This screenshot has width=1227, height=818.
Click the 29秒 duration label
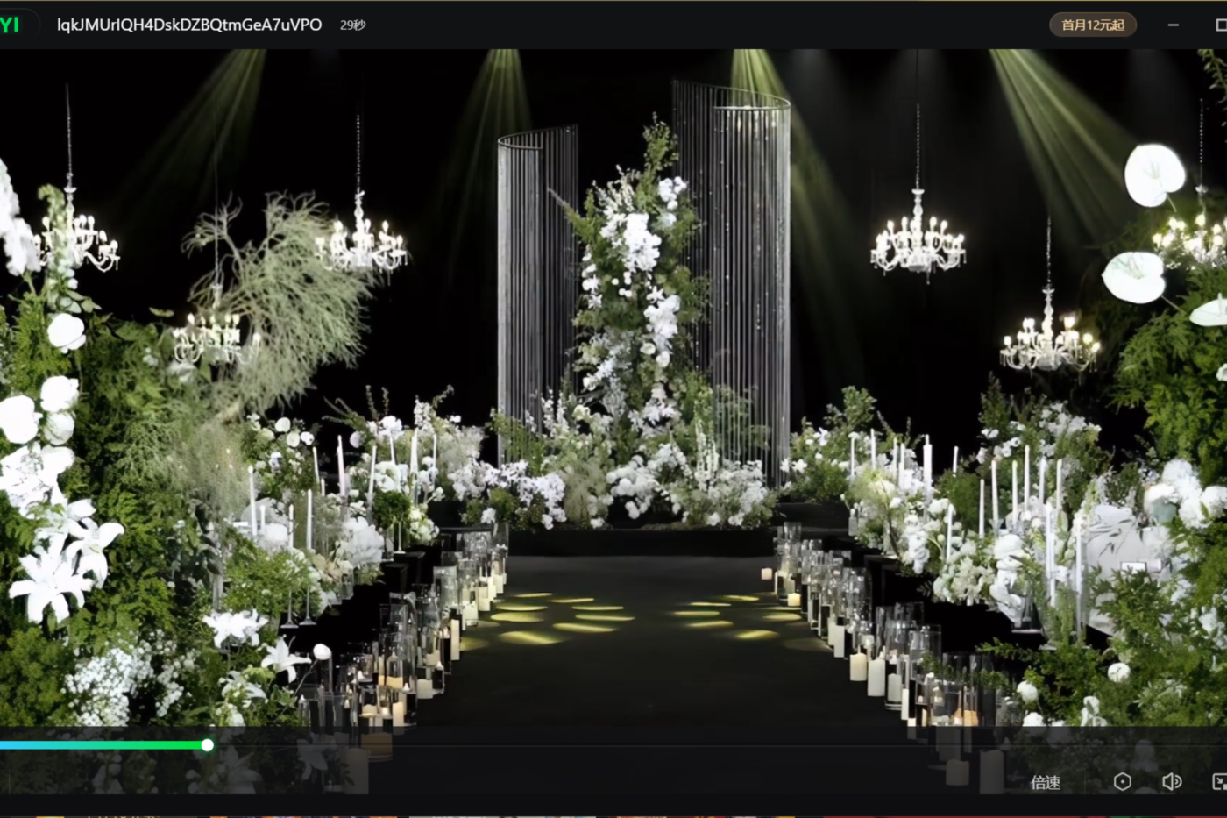click(x=352, y=25)
